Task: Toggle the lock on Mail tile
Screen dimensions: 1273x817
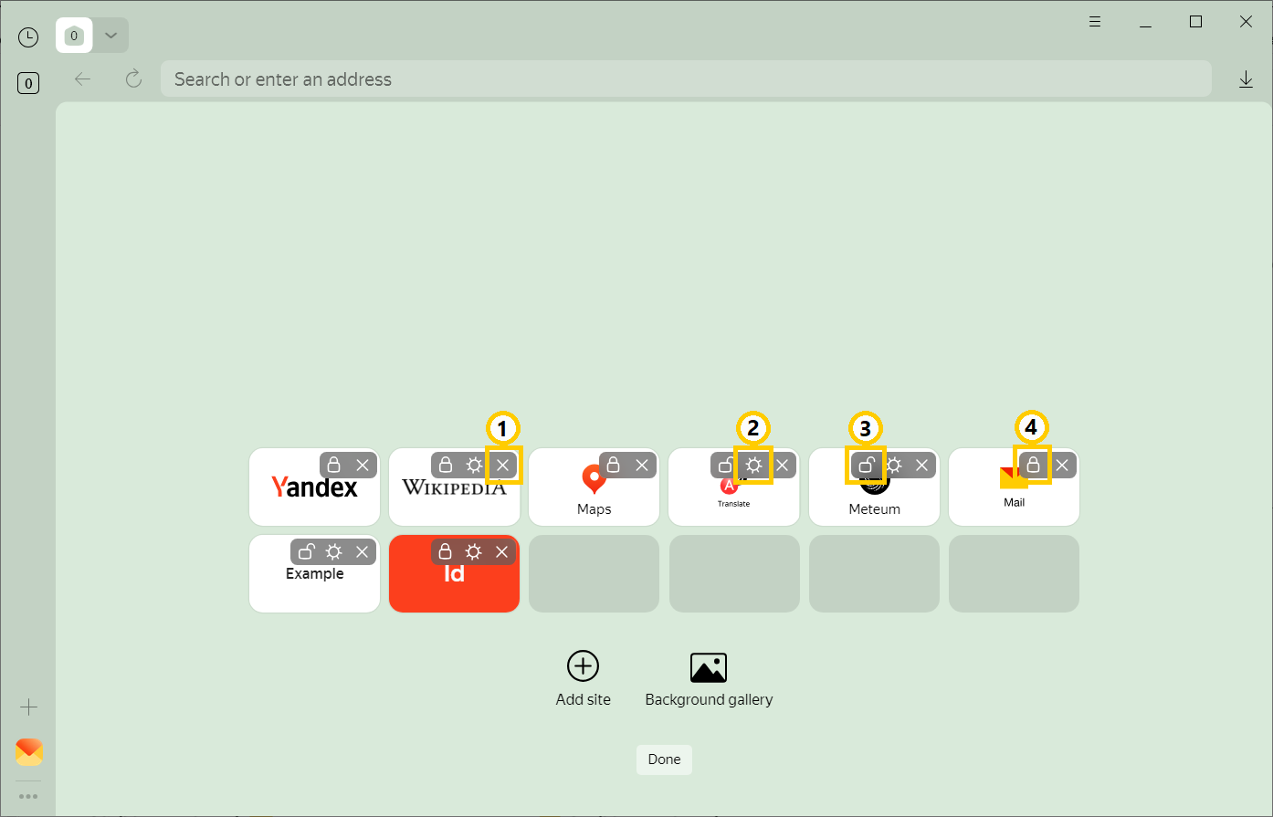Action: click(1033, 466)
